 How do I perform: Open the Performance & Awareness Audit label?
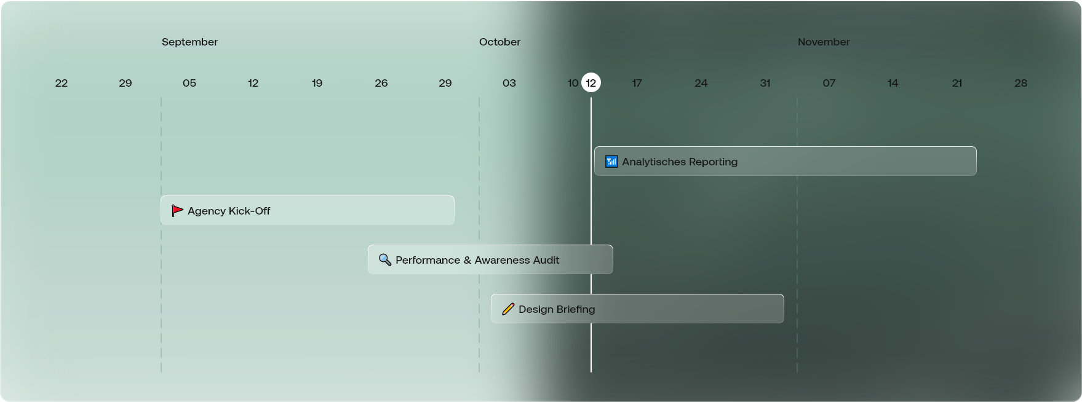click(477, 260)
